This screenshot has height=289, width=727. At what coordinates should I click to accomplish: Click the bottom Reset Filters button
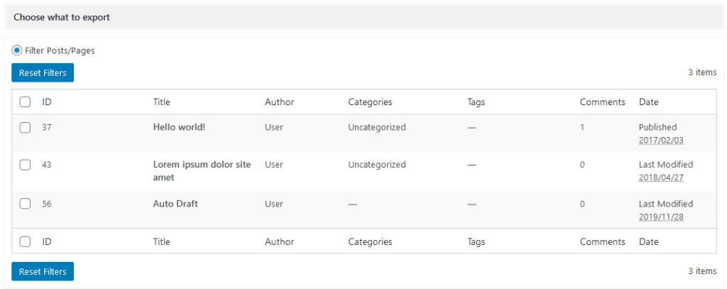click(x=43, y=271)
